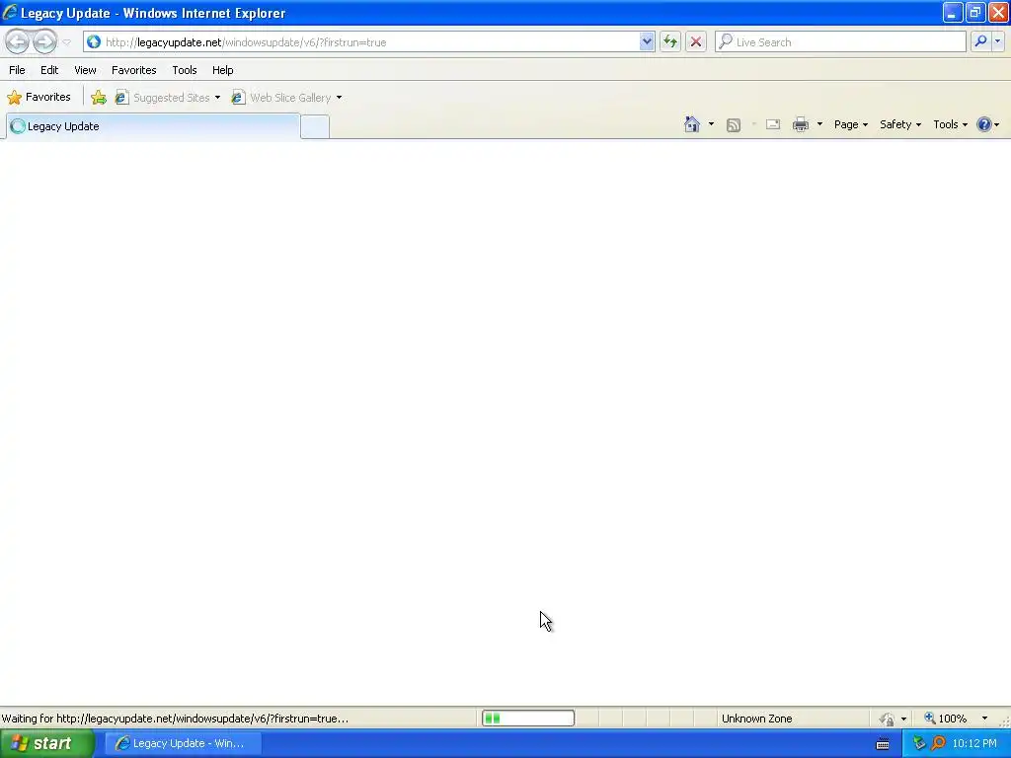Image resolution: width=1011 pixels, height=758 pixels.
Task: Click the keyboard icon in taskbar
Action: [883, 744]
